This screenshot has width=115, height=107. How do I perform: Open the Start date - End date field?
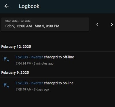click(45, 24)
